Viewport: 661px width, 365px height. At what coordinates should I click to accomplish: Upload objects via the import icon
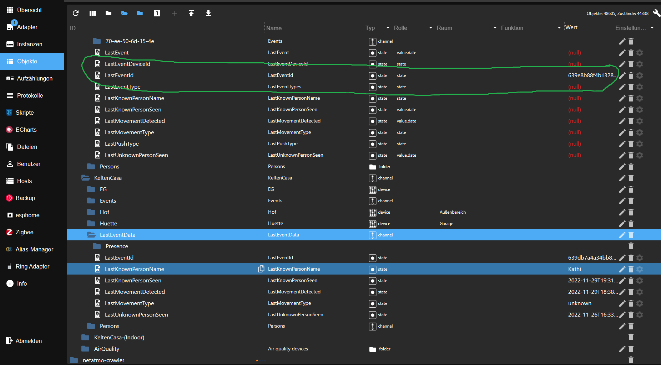pyautogui.click(x=191, y=13)
